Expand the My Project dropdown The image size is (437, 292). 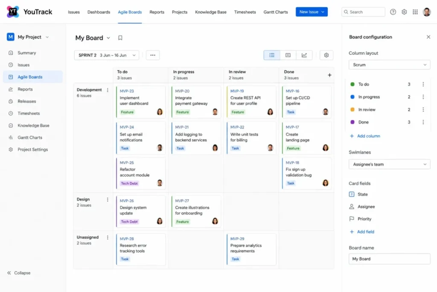coord(47,37)
